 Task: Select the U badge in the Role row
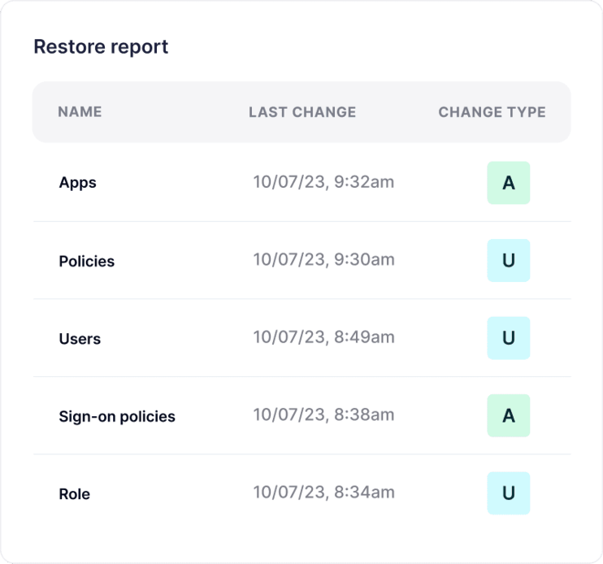tap(508, 493)
